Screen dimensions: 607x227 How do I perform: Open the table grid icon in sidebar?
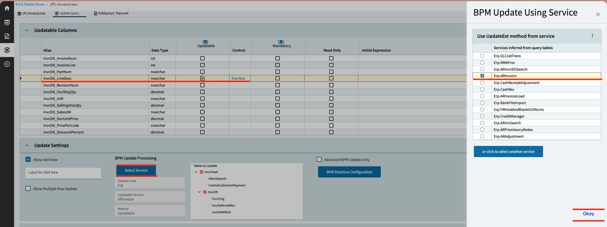point(7,22)
